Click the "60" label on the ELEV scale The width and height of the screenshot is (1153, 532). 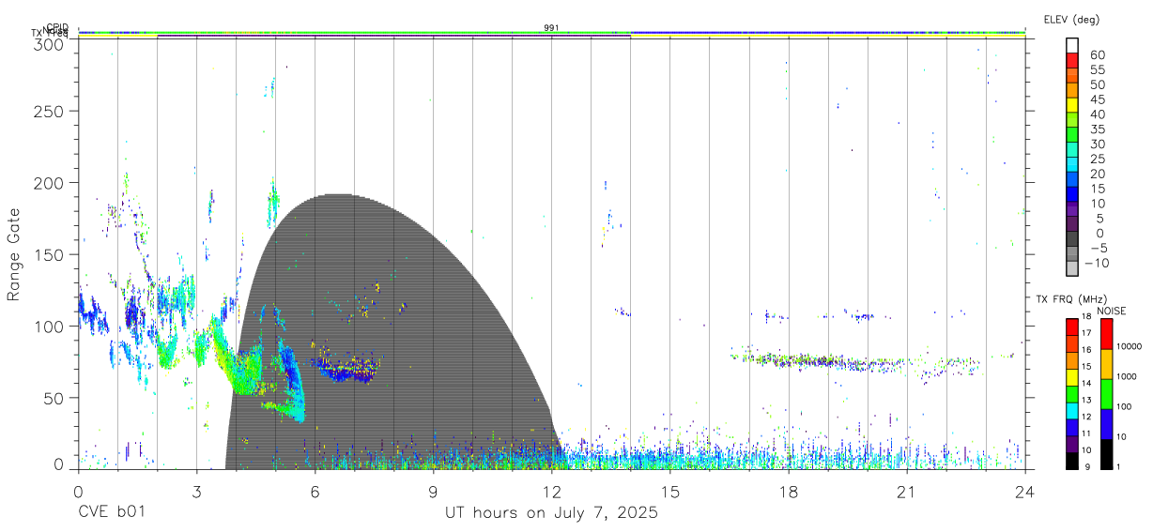[x=1097, y=54]
